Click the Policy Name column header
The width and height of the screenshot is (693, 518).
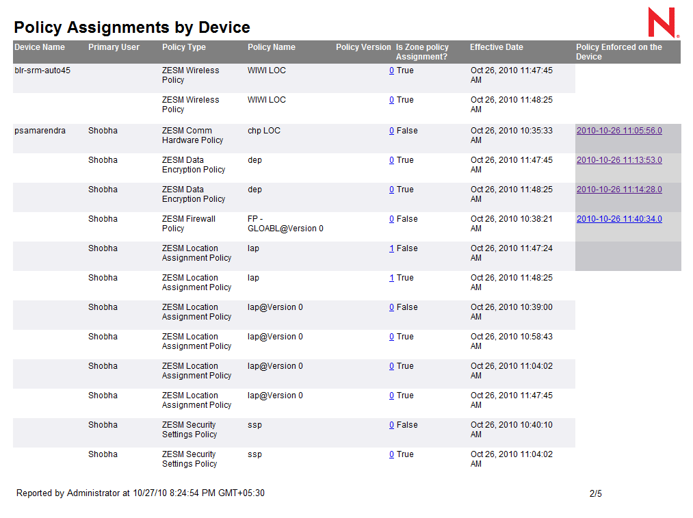[272, 47]
